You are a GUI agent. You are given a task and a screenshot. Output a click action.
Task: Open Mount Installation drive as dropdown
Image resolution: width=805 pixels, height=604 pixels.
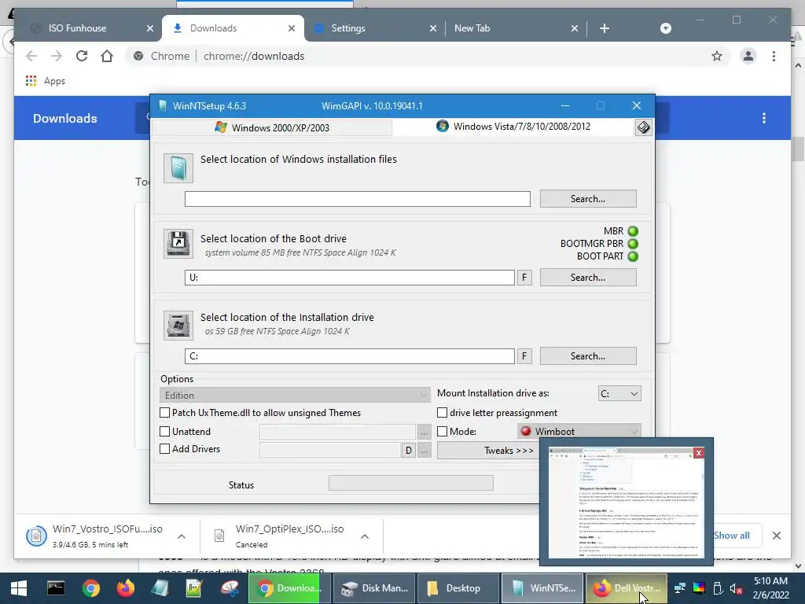tap(619, 393)
